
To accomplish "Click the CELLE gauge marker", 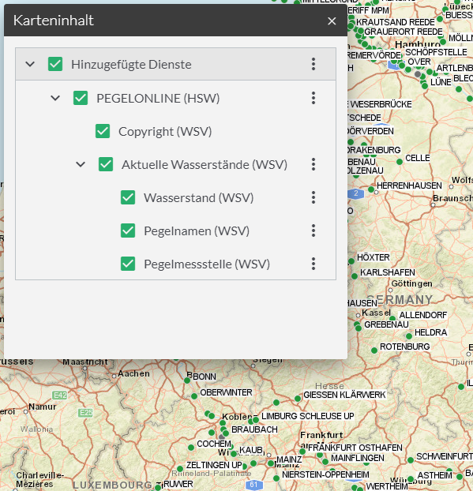I will coord(400,162).
